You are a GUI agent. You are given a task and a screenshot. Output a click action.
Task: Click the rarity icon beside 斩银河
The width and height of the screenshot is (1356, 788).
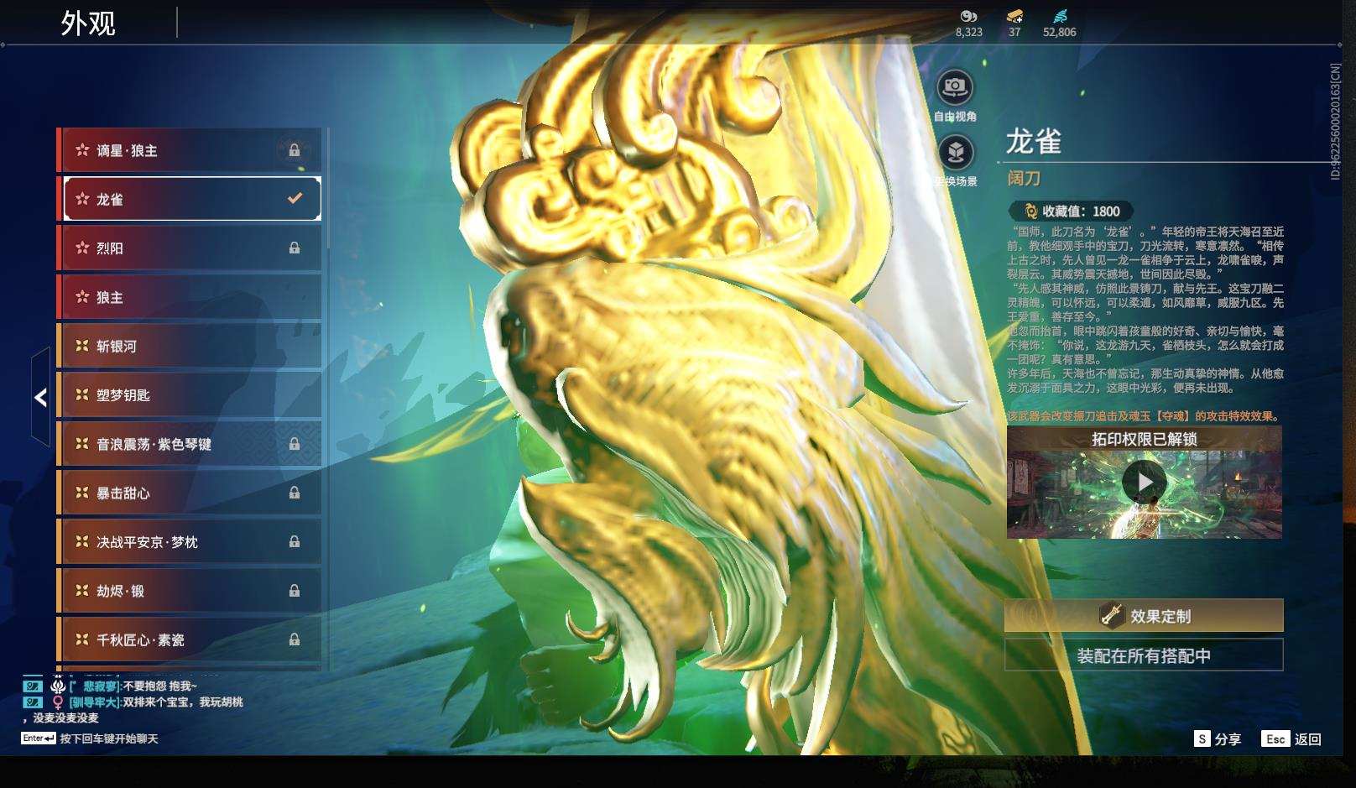tap(82, 346)
